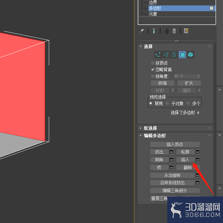Select Vertex sub-object level icon
Viewport: 223px width, 223px height.
pos(158,55)
